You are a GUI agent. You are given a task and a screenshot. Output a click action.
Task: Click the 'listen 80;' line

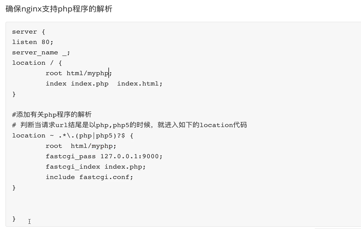tap(33, 42)
